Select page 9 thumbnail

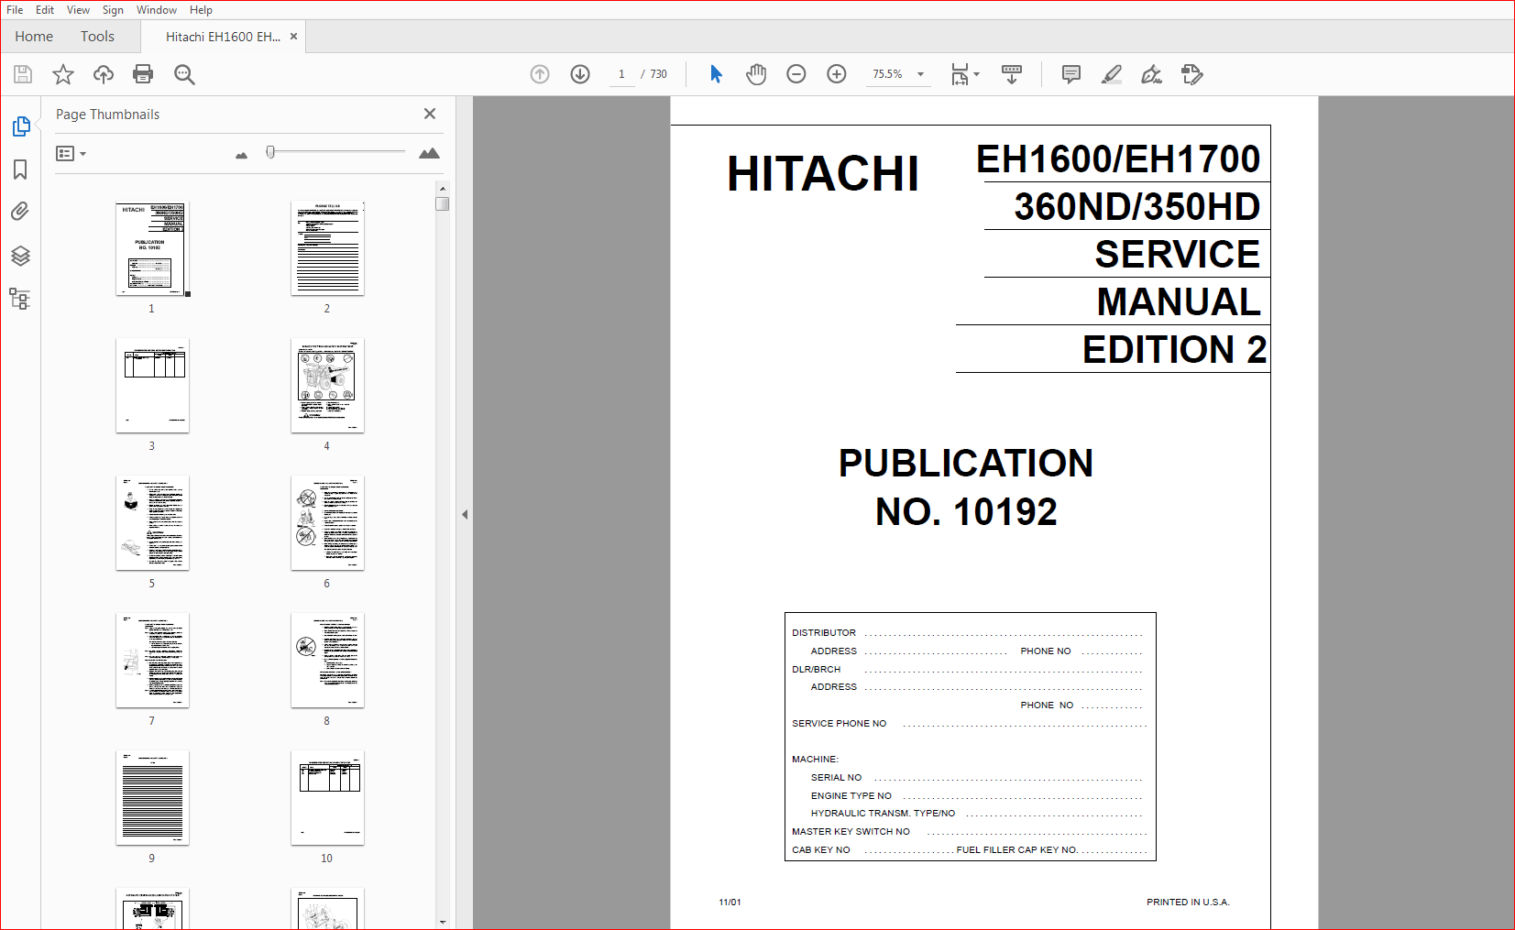[152, 798]
